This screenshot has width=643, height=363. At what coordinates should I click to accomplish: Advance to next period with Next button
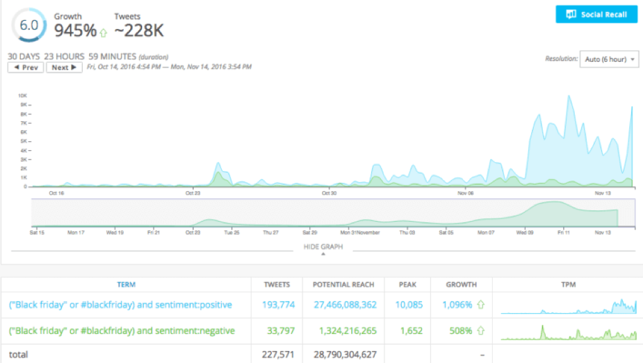(x=64, y=68)
